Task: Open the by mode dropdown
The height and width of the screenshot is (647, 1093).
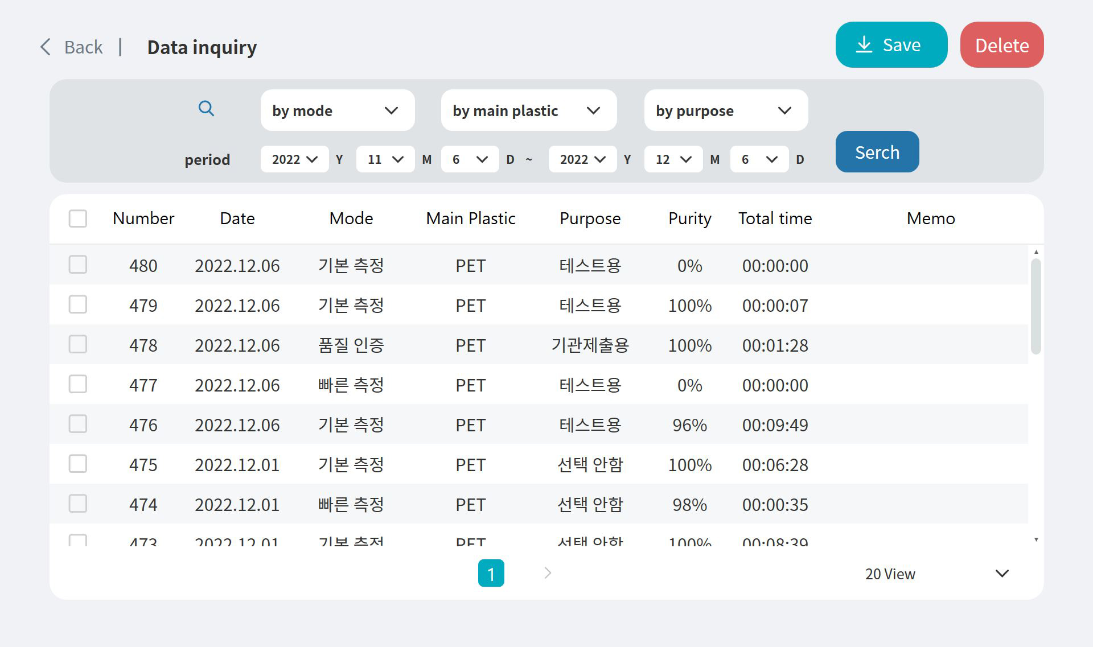Action: coord(337,110)
